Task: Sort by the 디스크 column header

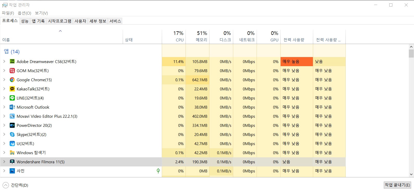Action: point(221,37)
